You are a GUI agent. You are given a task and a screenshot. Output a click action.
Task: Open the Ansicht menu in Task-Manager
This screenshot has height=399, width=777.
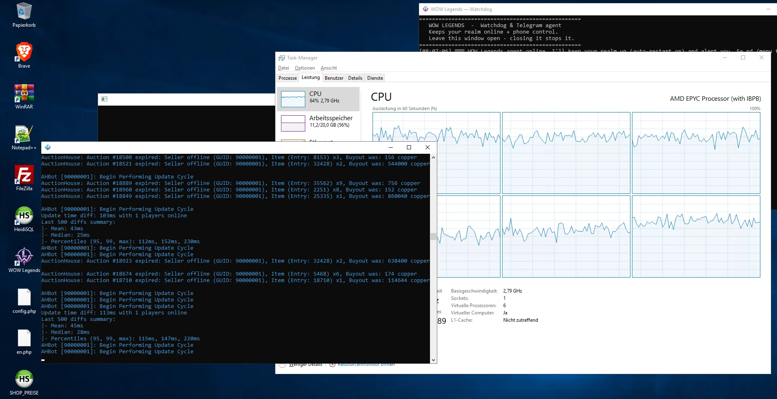click(328, 68)
